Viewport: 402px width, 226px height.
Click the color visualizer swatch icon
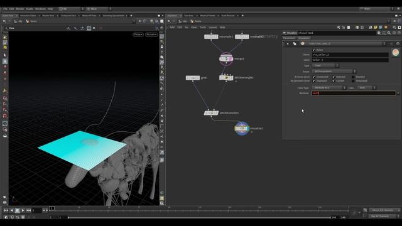pyautogui.click(x=396, y=53)
